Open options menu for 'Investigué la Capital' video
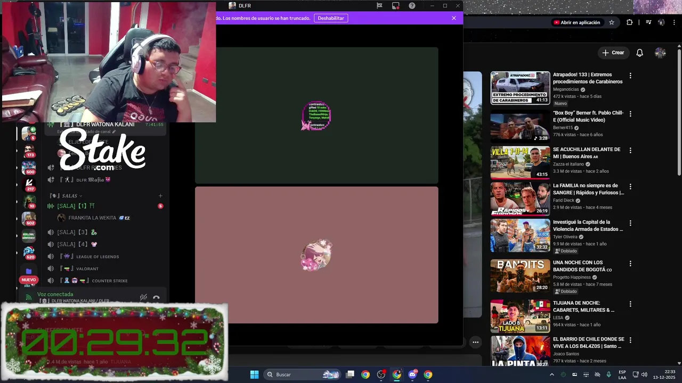The height and width of the screenshot is (383, 682). (x=630, y=223)
